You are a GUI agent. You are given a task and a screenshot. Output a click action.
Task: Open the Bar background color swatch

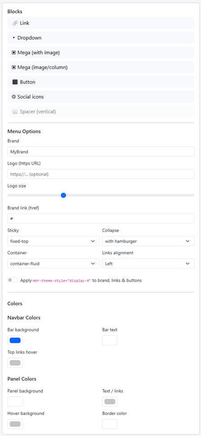15,340
